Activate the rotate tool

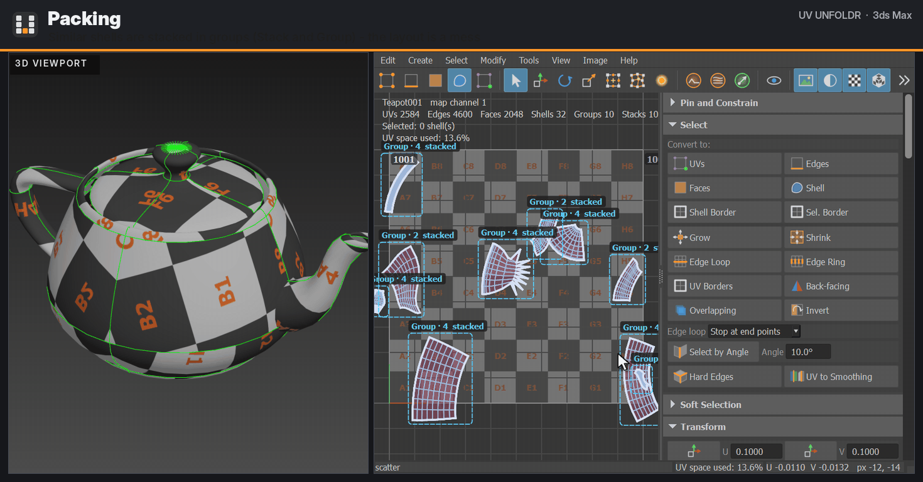pyautogui.click(x=564, y=80)
